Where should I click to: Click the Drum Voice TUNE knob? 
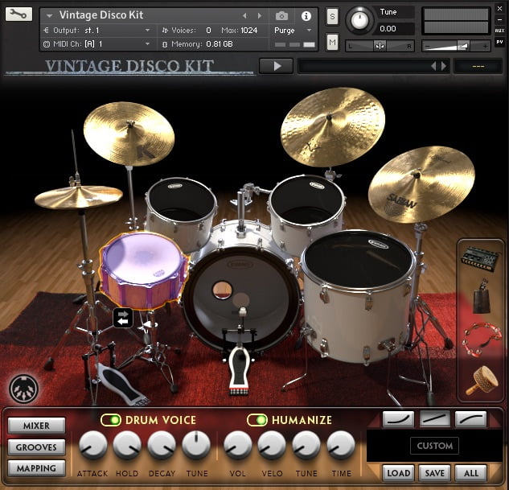pyautogui.click(x=196, y=445)
